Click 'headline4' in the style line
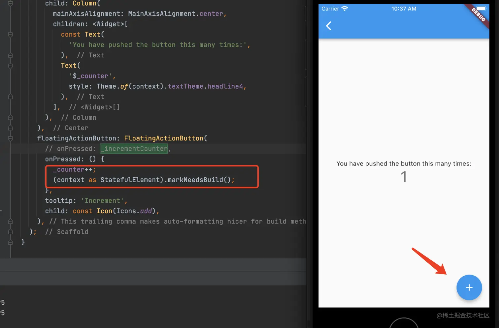 click(x=225, y=86)
